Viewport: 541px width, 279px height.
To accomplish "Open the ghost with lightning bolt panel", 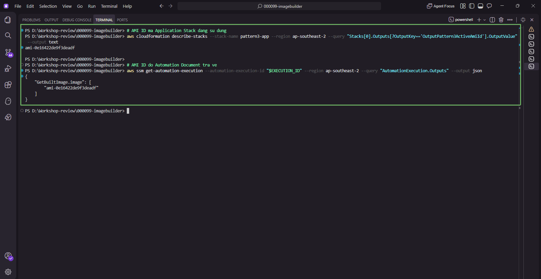I will [8, 117].
